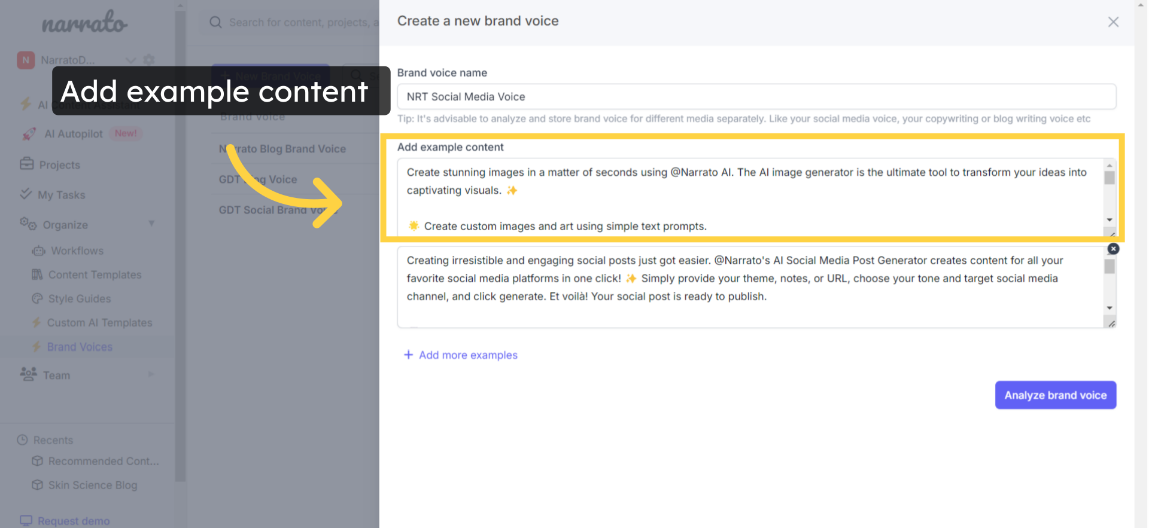Click the Recents heading
Image resolution: width=1149 pixels, height=528 pixels.
pyautogui.click(x=53, y=440)
